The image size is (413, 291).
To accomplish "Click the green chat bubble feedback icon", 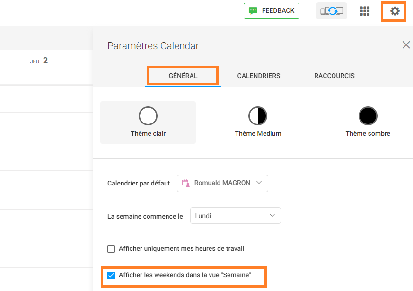I will pyautogui.click(x=253, y=11).
